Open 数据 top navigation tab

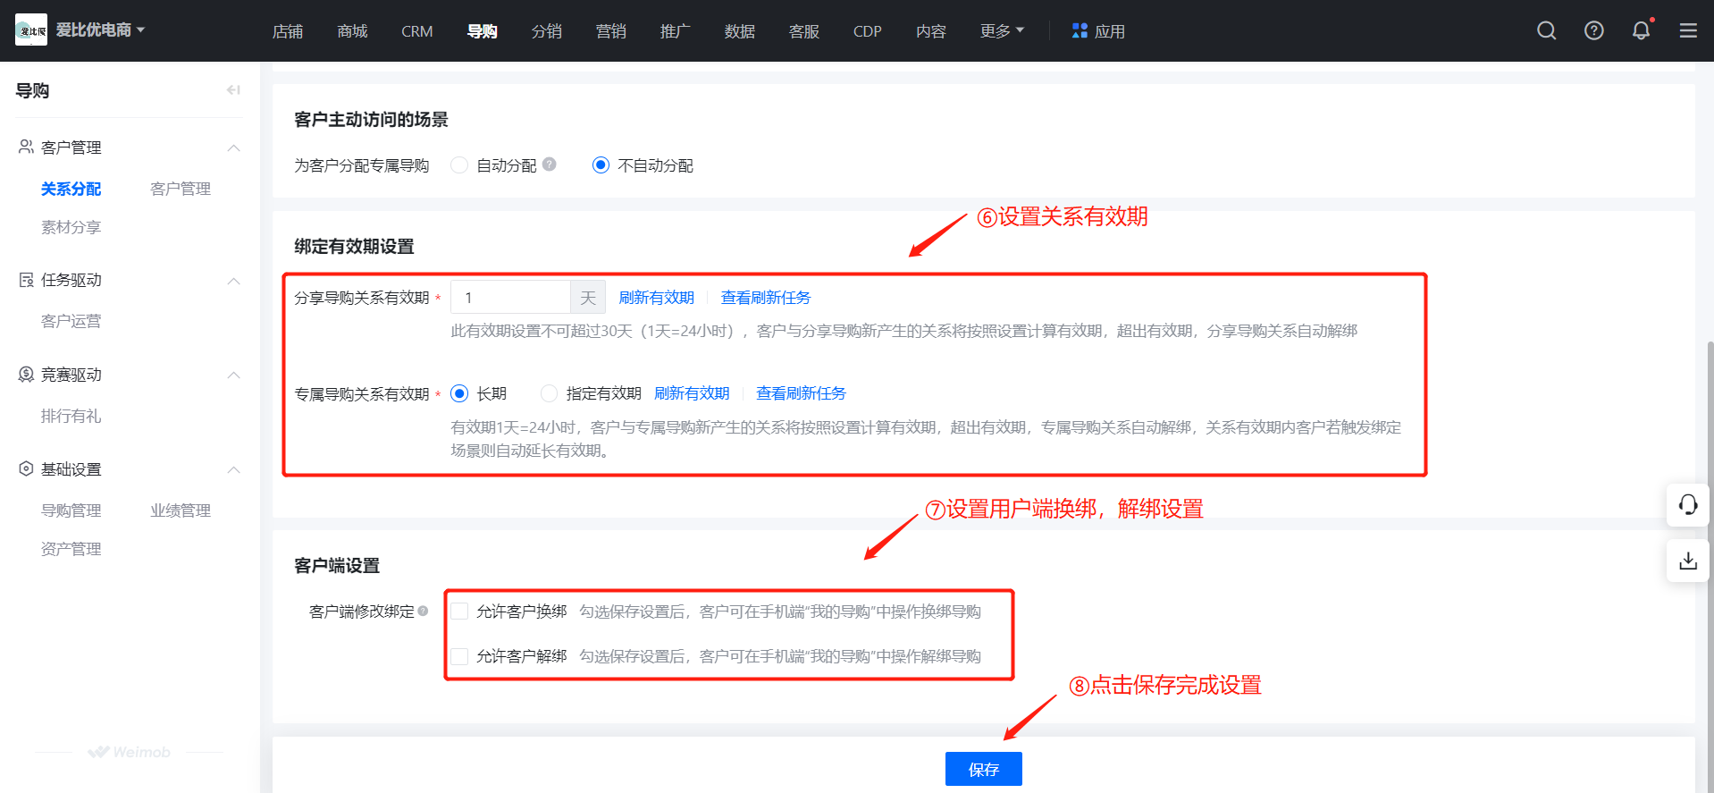coord(740,31)
